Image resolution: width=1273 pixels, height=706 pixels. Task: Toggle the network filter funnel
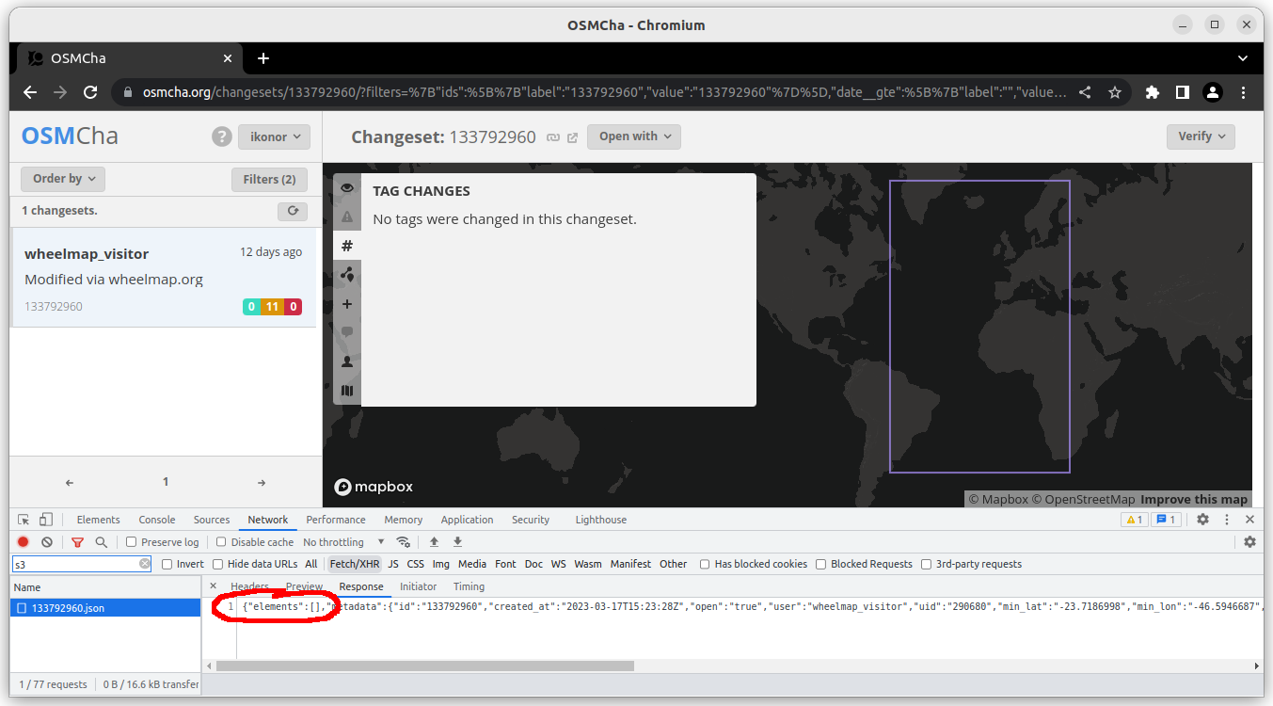click(77, 542)
